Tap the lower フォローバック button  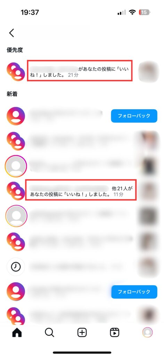pos(134,292)
